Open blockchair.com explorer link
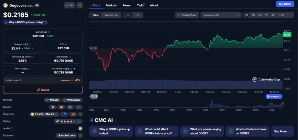Image resolution: width=298 pixels, height=140 pixels. point(67,135)
